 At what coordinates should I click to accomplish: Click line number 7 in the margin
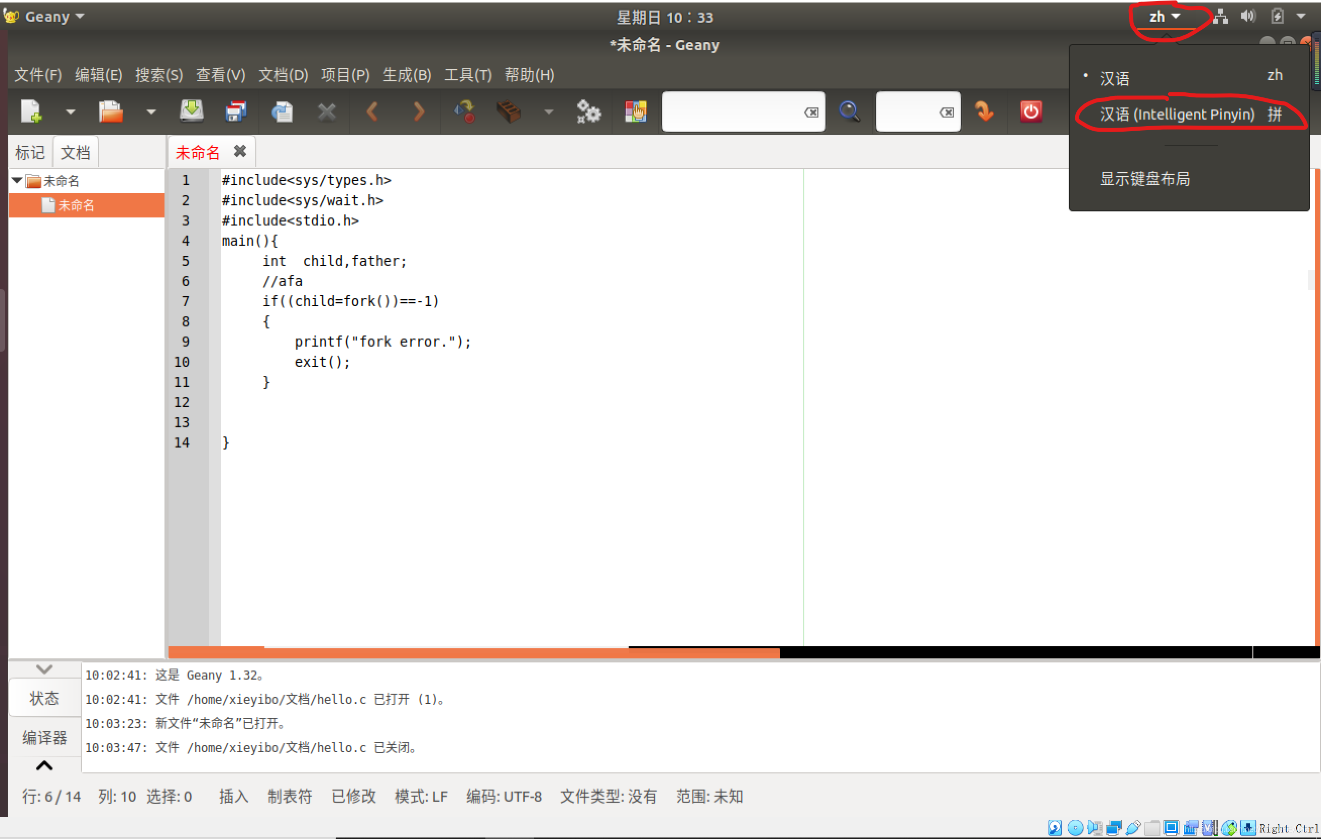[185, 302]
